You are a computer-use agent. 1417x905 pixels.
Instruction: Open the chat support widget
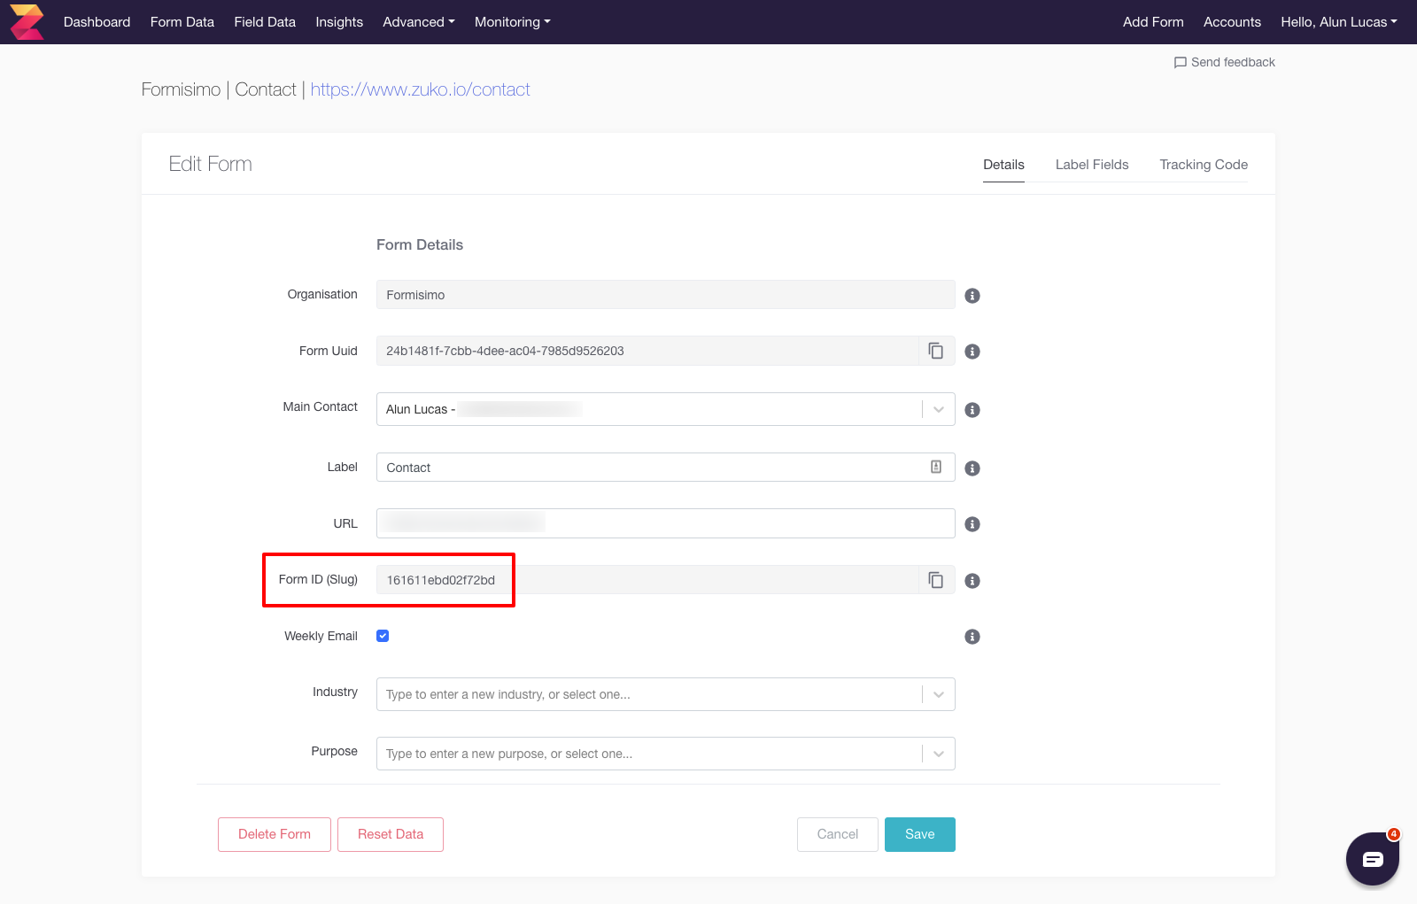[1372, 858]
